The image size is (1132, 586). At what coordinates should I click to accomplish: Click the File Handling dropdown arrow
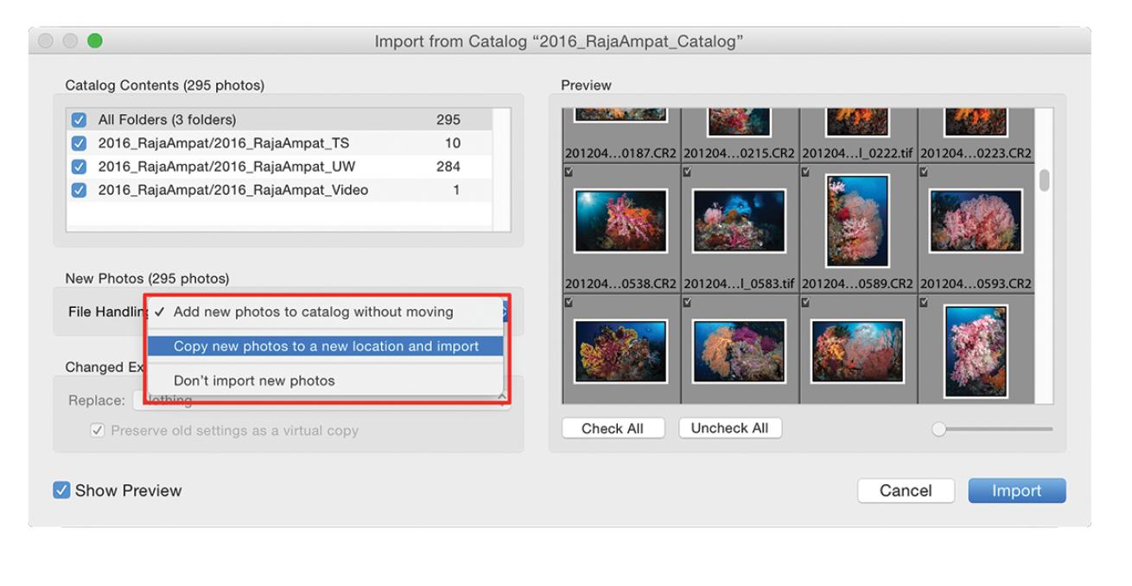[505, 312]
